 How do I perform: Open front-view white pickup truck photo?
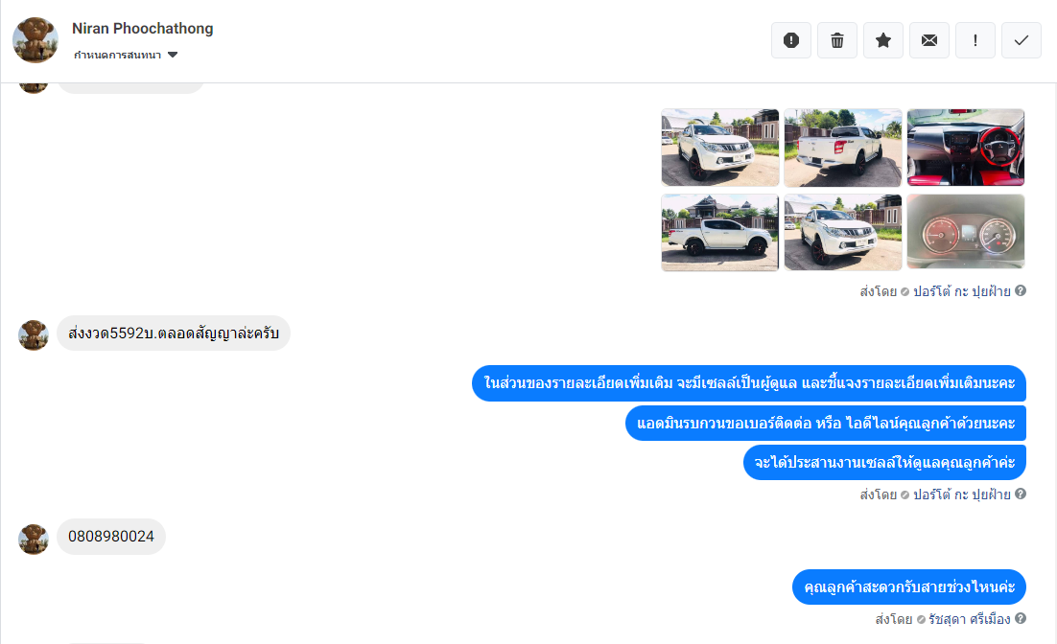click(720, 148)
